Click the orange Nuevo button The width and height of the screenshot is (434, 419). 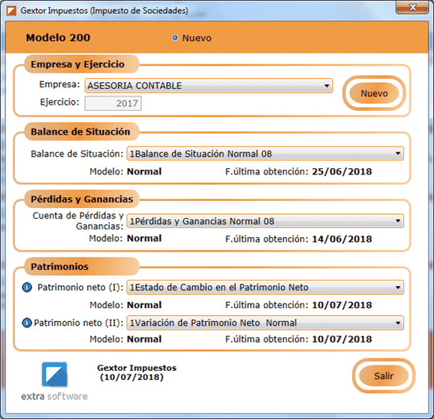tap(374, 93)
